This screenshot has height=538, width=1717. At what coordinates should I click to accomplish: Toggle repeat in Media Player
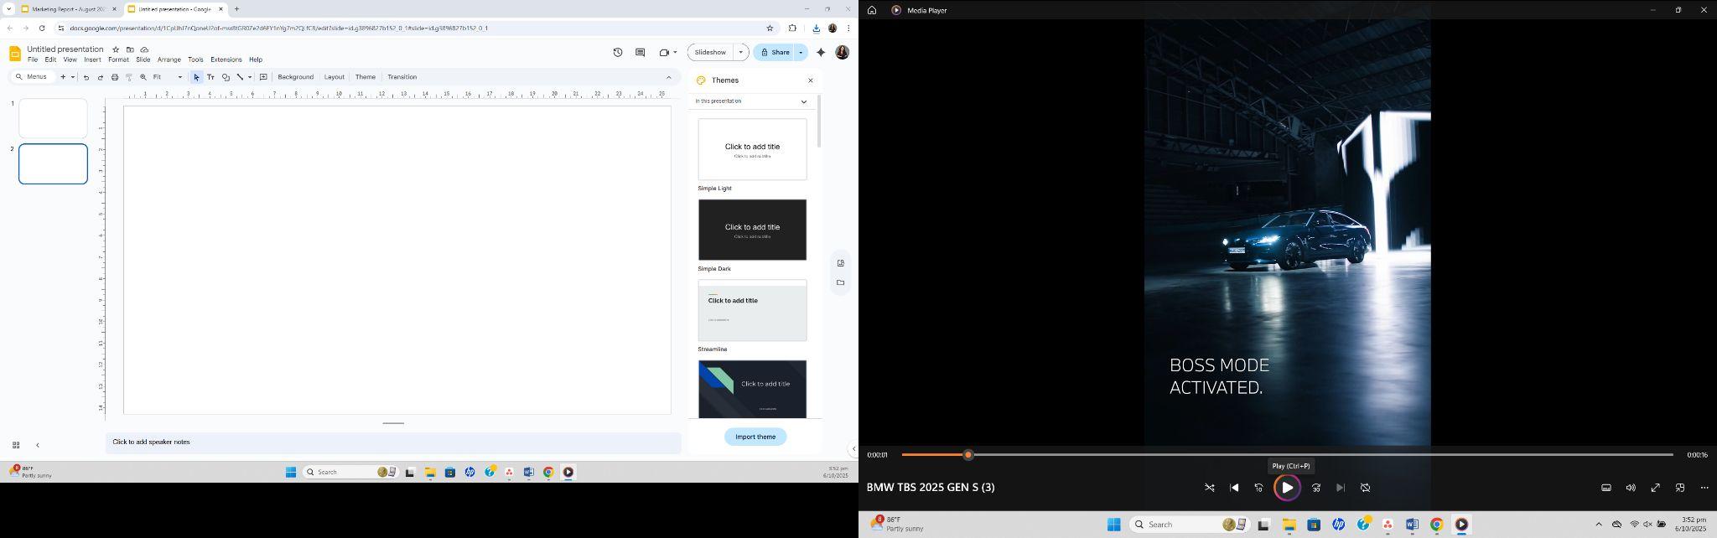click(x=1365, y=488)
